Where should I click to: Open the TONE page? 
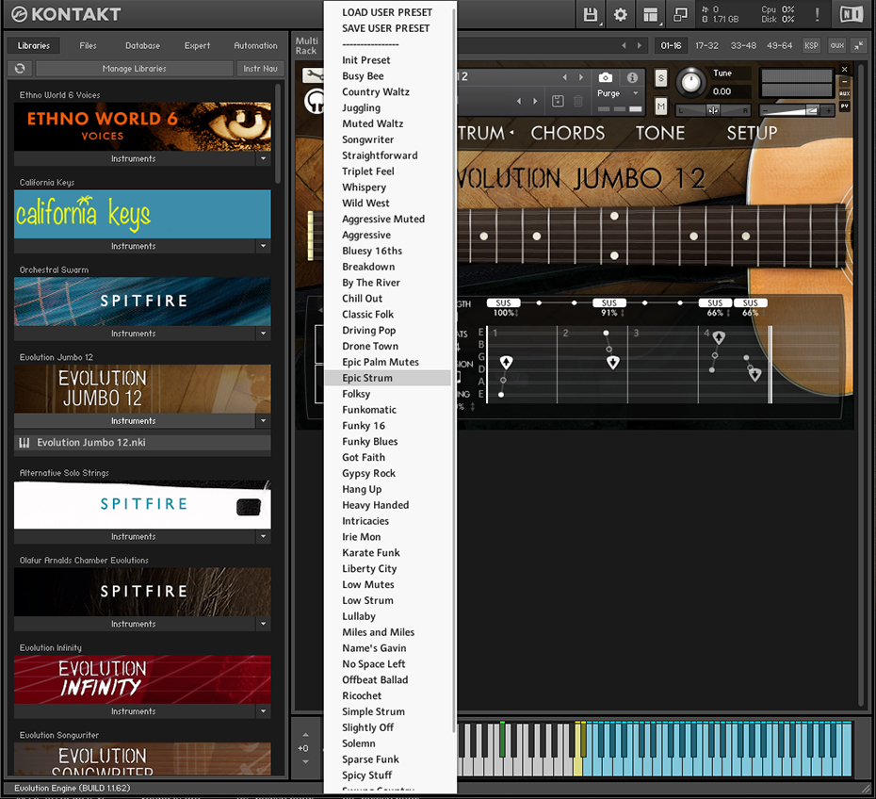659,133
